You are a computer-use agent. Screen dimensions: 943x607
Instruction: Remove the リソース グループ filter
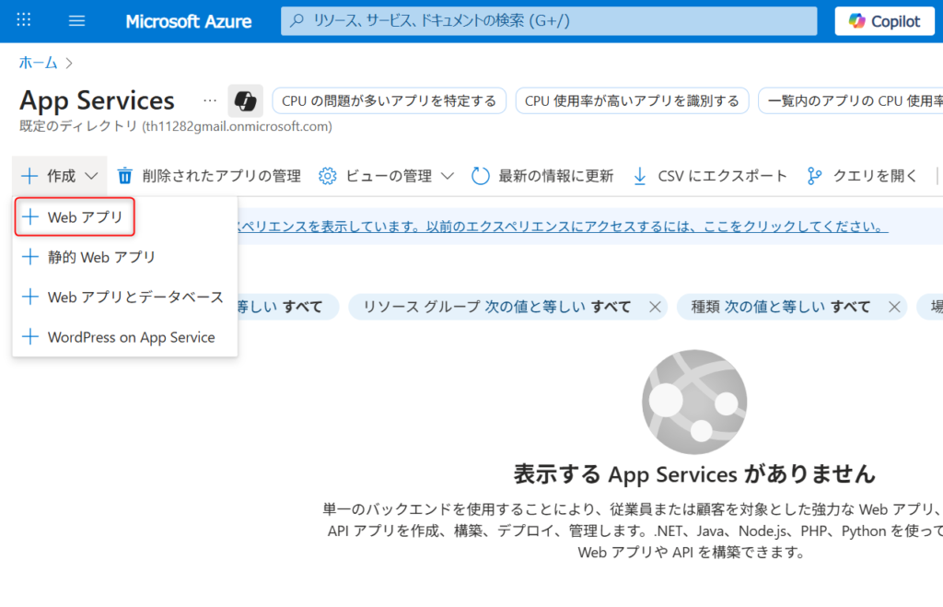tap(655, 308)
